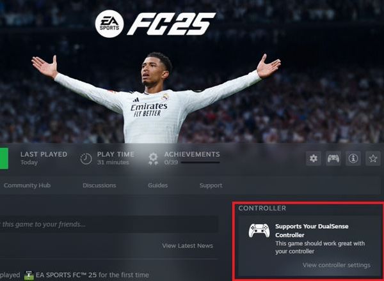Toggle the favorite star icon
The image size is (384, 281).
pyautogui.click(x=373, y=158)
